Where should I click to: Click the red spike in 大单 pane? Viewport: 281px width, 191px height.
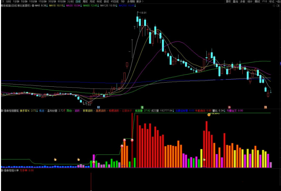tap(91, 182)
